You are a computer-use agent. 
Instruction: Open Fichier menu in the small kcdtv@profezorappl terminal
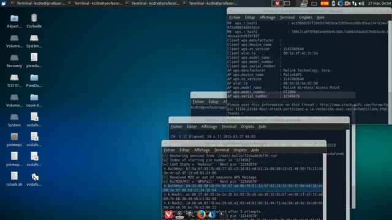click(x=198, y=102)
